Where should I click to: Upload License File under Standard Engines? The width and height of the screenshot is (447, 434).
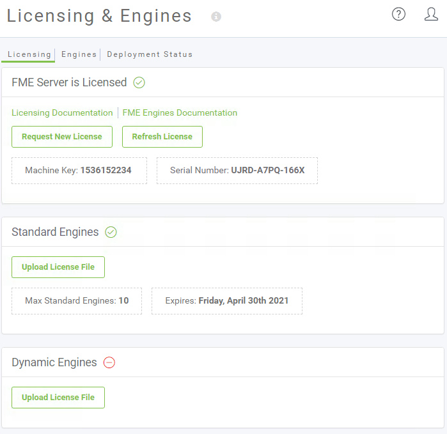[x=58, y=267]
